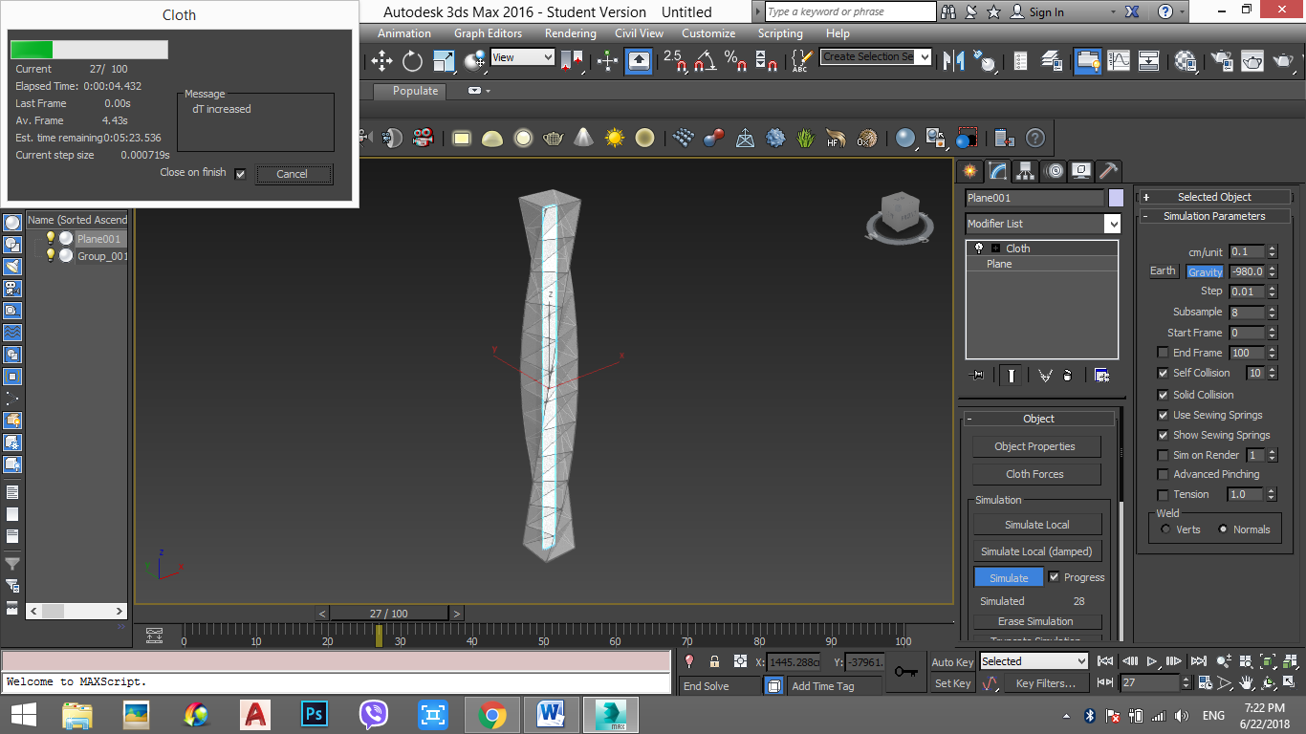1306x734 pixels.
Task: Create a Teapot primitive from toolbar
Action: (x=553, y=138)
